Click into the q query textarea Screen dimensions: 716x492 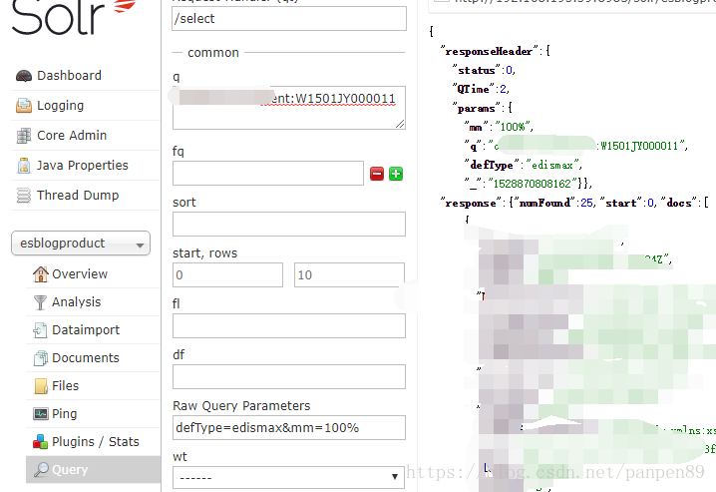289,108
